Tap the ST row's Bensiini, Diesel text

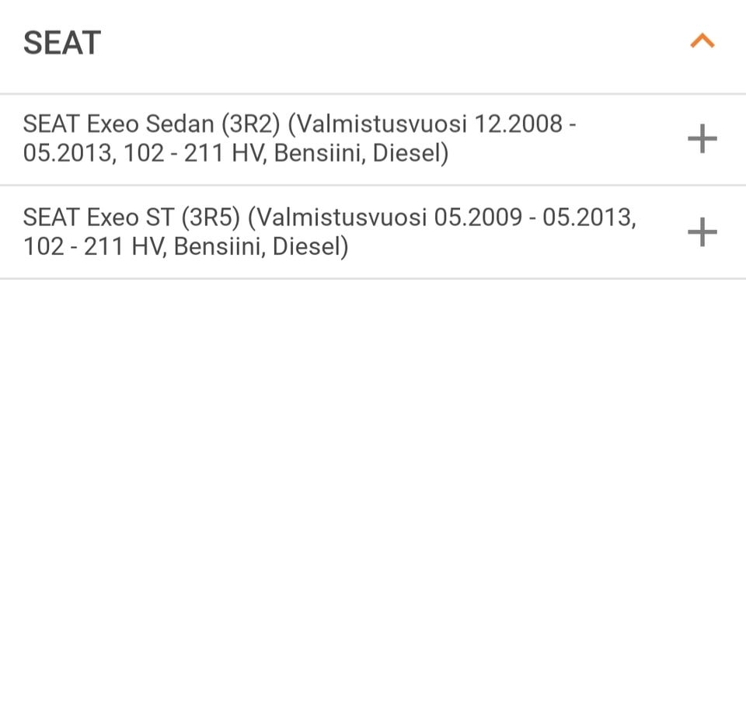pos(261,247)
